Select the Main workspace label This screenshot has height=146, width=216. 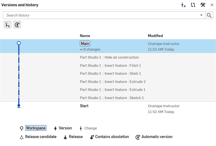coord(85,44)
